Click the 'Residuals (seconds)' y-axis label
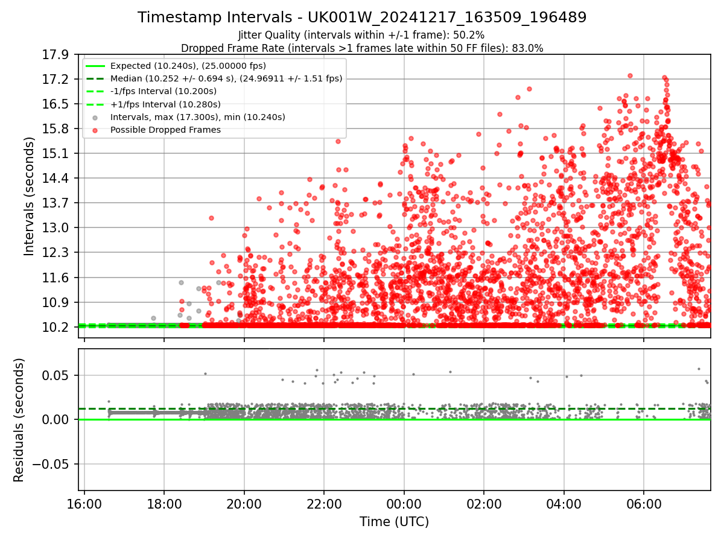 pyautogui.click(x=19, y=420)
